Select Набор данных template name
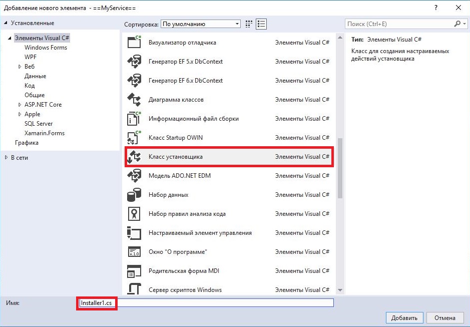Image resolution: width=470 pixels, height=327 pixels. (x=169, y=195)
